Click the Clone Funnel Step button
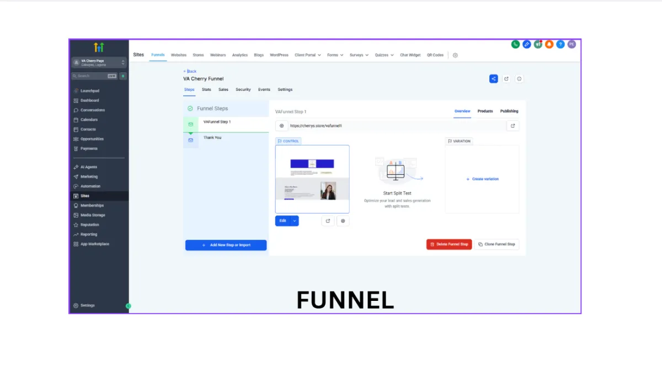This screenshot has height=367, width=662. point(496,244)
